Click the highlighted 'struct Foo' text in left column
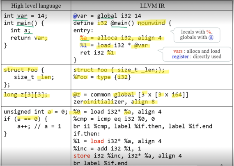Viewport: 234px width, 166px height. click(x=21, y=70)
